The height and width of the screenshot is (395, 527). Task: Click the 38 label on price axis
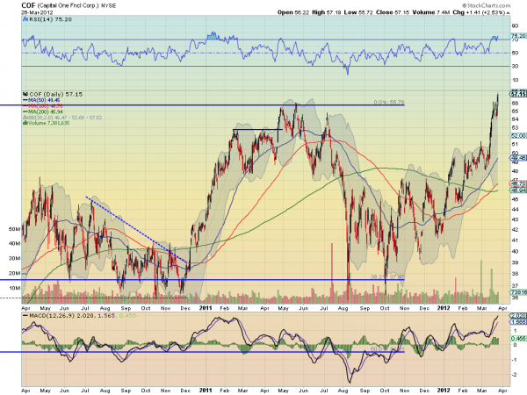coord(515,274)
